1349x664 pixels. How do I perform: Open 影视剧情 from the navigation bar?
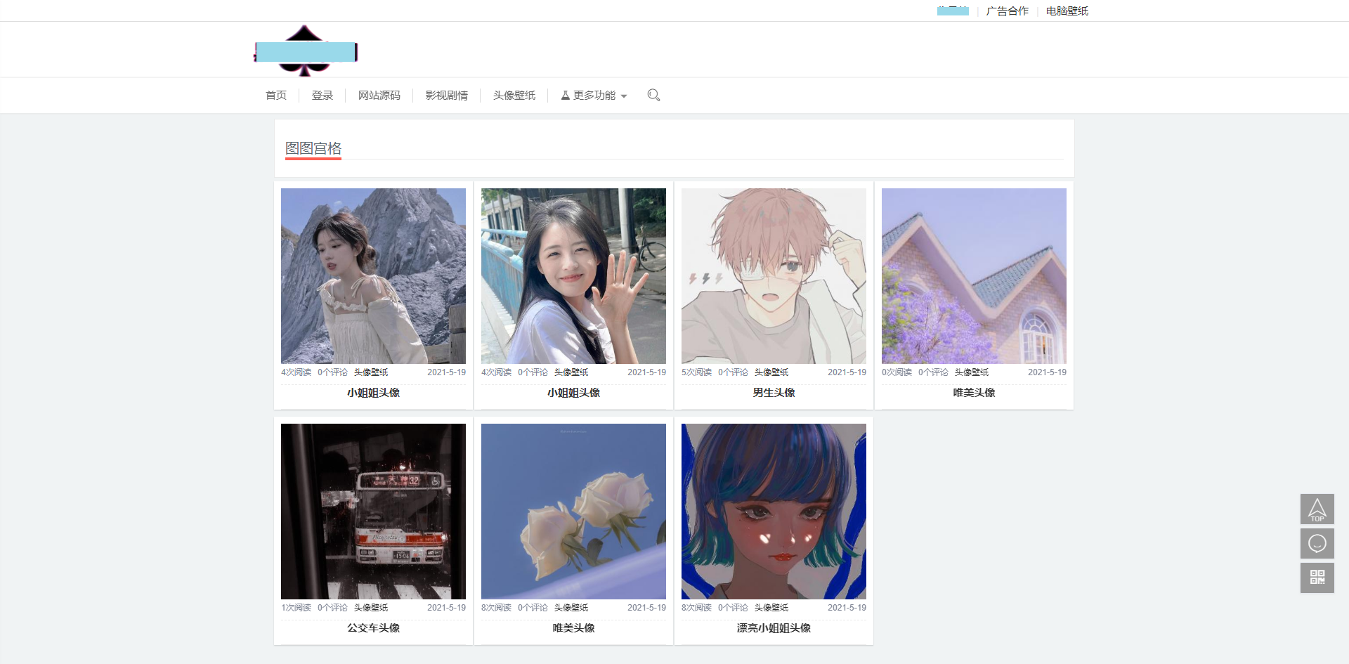tap(446, 95)
